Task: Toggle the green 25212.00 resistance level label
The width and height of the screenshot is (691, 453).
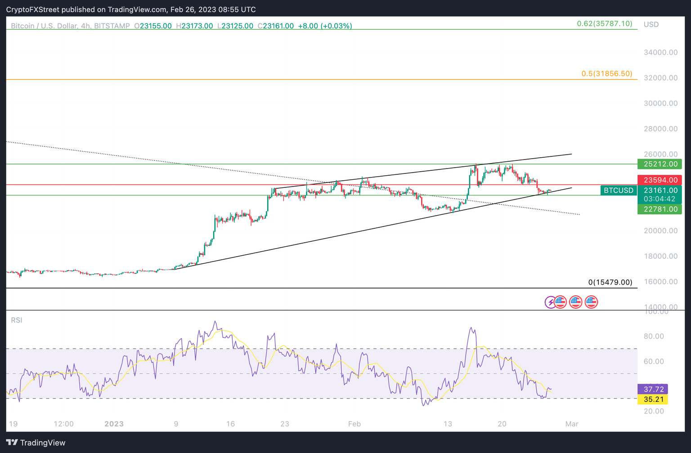Action: point(660,164)
